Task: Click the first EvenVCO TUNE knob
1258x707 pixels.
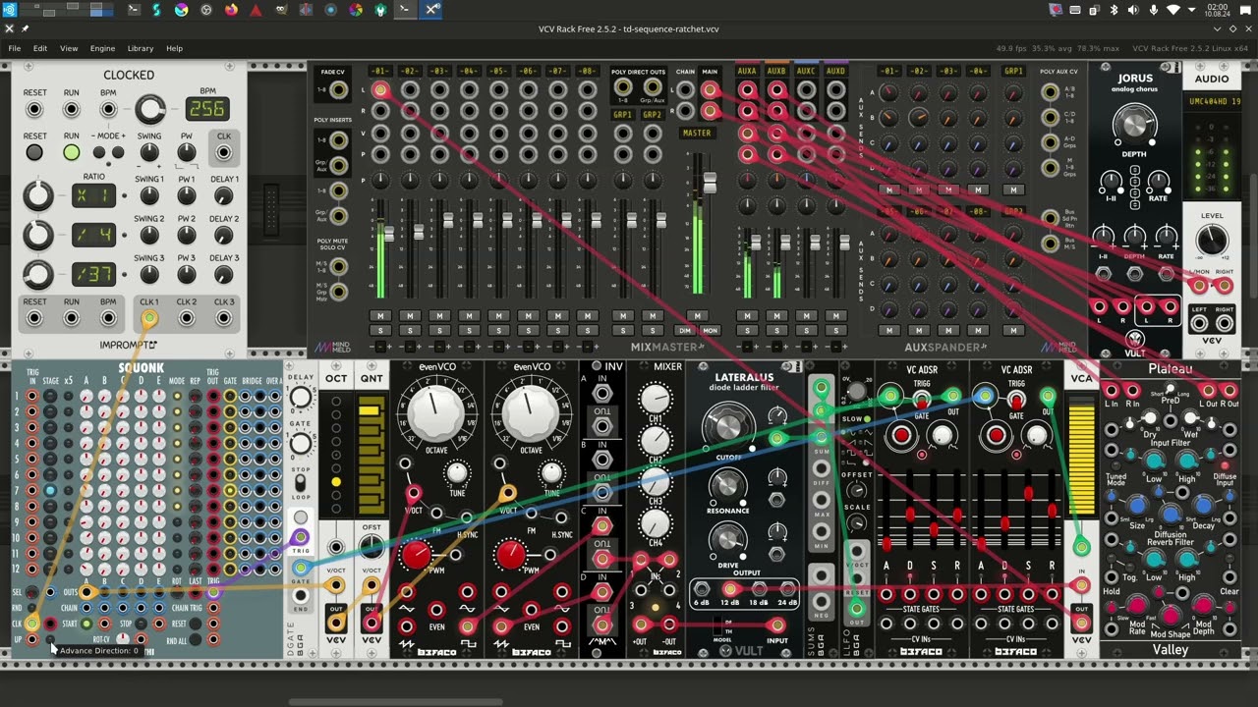Action: click(x=457, y=474)
